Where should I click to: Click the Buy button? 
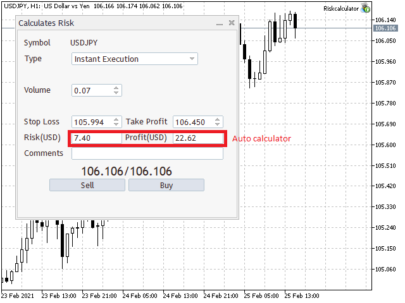pyautogui.click(x=166, y=185)
